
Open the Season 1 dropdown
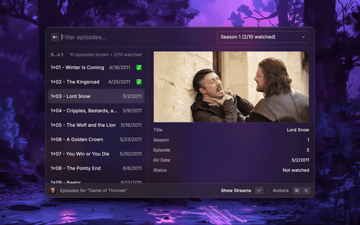click(x=263, y=37)
